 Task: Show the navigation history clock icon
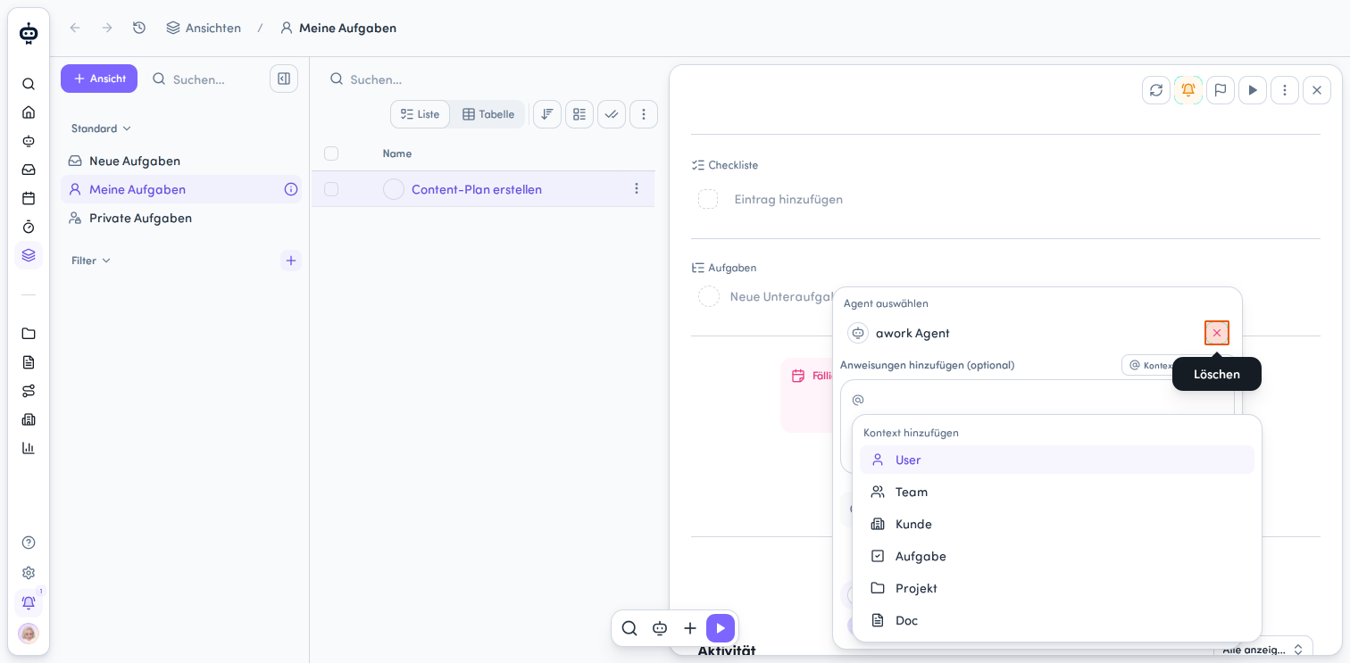click(x=139, y=28)
